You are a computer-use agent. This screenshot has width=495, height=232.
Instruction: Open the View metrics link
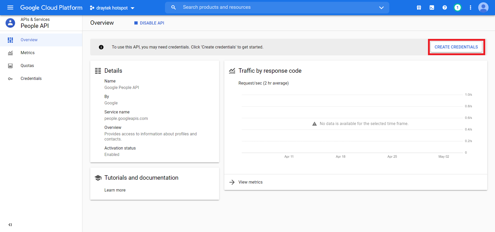click(250, 182)
